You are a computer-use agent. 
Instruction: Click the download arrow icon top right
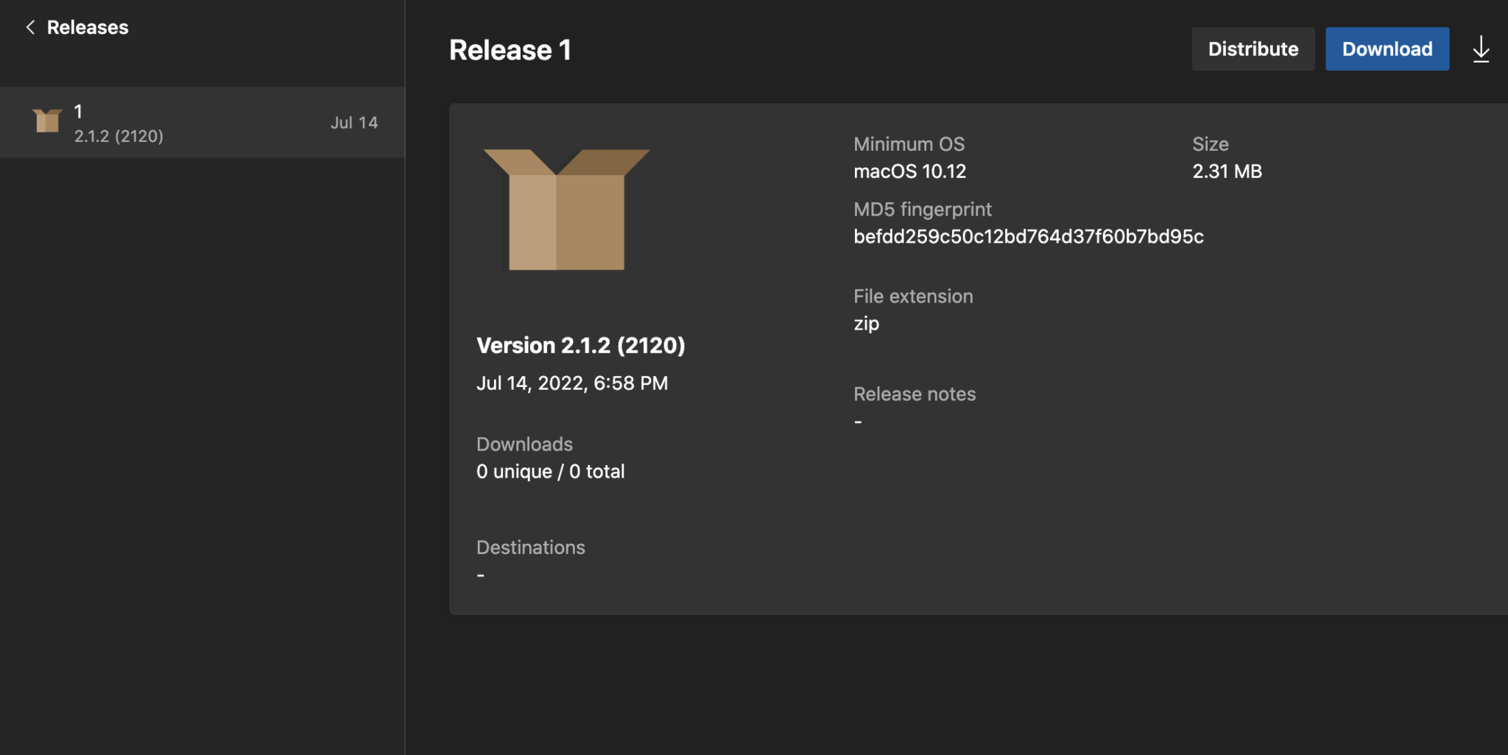click(1481, 49)
